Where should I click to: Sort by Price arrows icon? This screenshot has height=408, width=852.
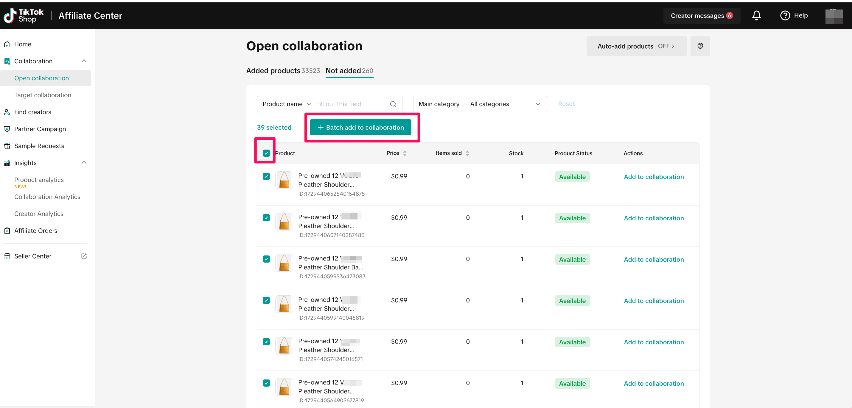pyautogui.click(x=405, y=153)
